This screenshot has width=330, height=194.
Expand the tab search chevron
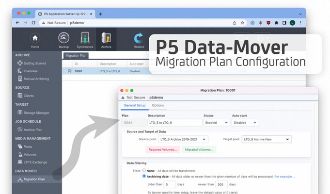[x=300, y=14]
